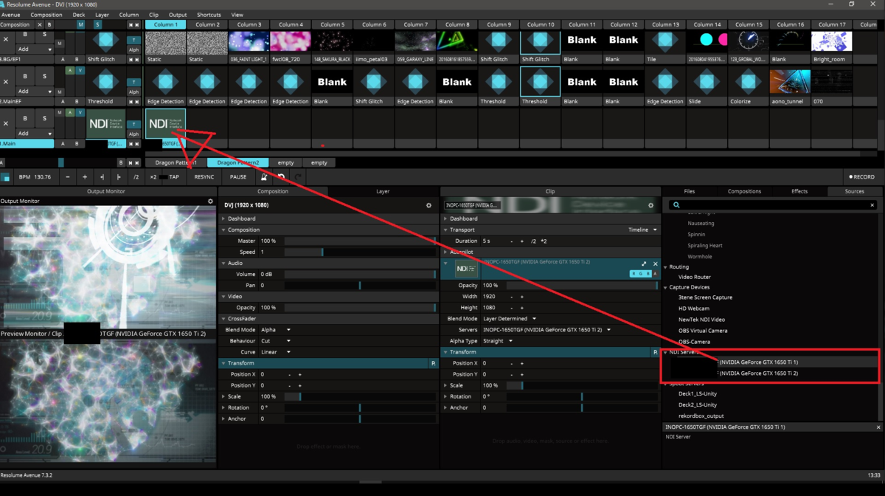The width and height of the screenshot is (885, 496).
Task: Select Shift Glitch clip in Column 10
Action: pyautogui.click(x=540, y=44)
